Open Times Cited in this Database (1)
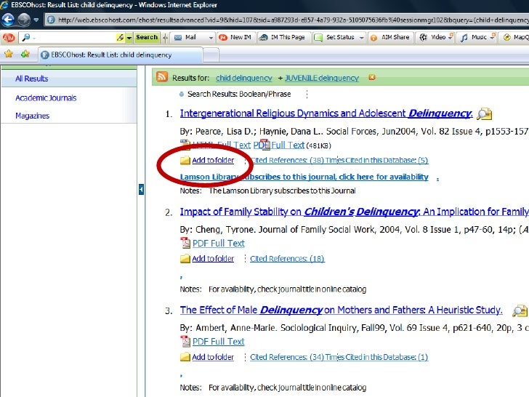529x397 pixels. tap(377, 357)
